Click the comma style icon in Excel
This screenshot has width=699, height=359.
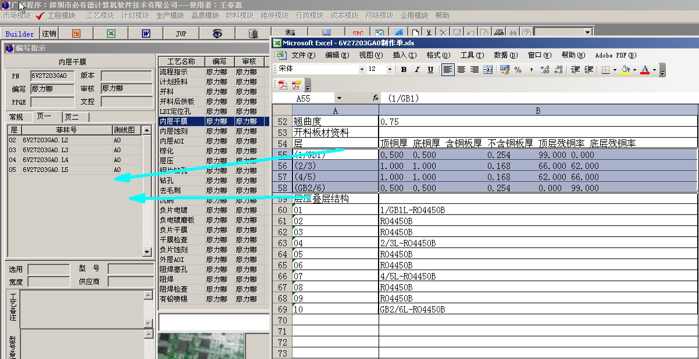coord(531,70)
